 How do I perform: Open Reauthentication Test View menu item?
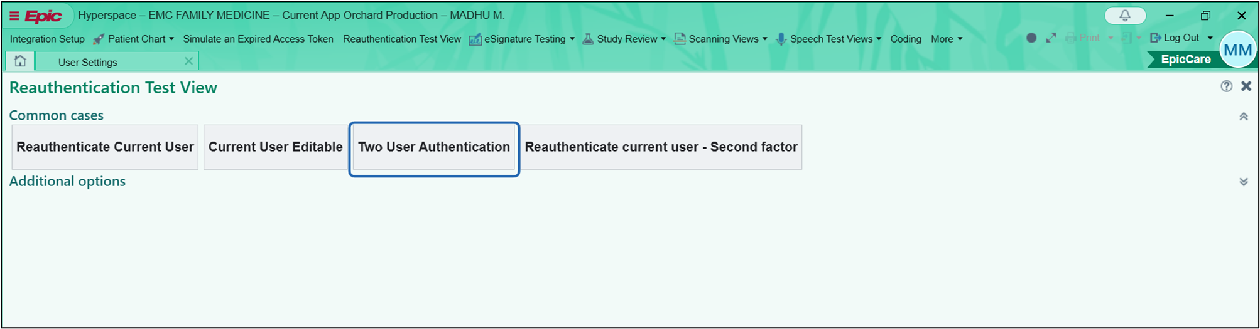click(x=402, y=39)
